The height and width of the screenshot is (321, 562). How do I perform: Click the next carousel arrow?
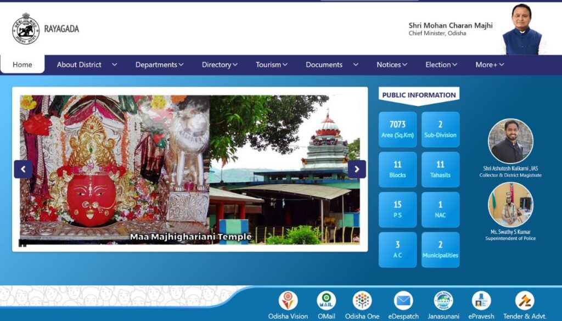click(x=356, y=169)
